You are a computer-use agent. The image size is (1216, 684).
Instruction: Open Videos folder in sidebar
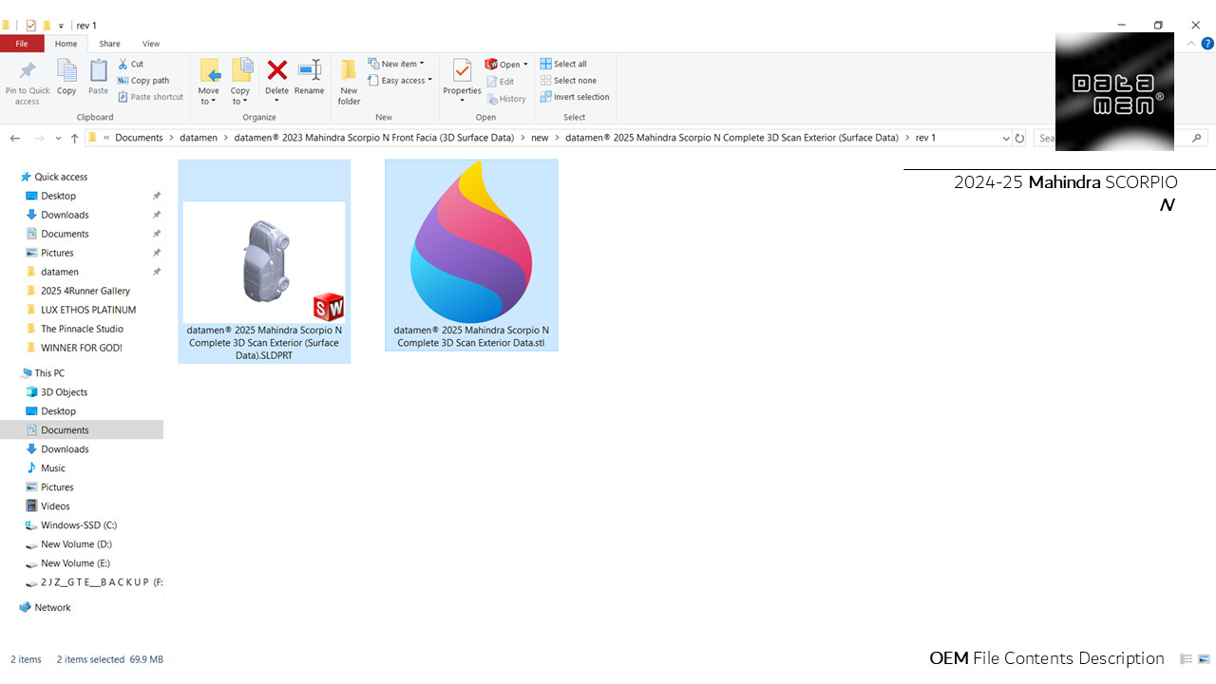coord(55,506)
